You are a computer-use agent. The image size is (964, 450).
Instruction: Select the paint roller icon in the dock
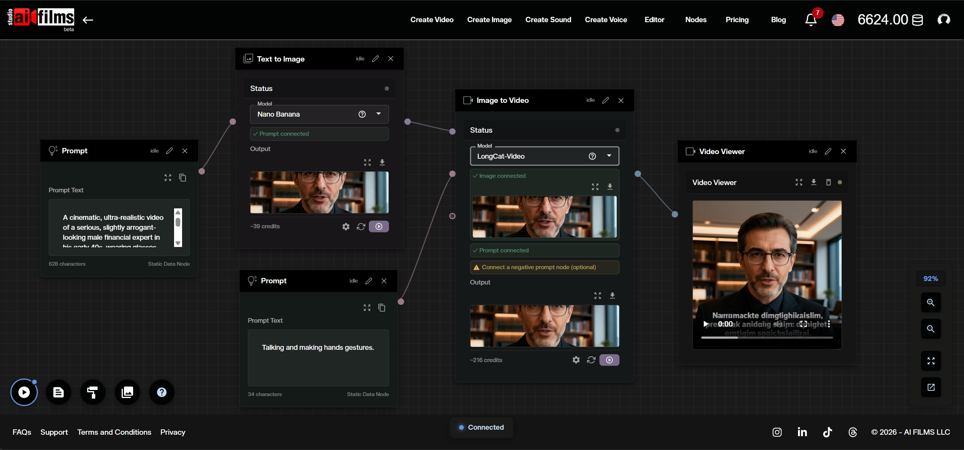click(x=93, y=392)
